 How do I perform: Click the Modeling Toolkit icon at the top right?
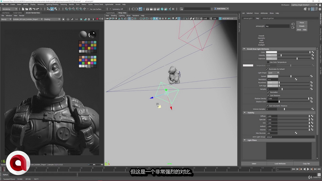click(x=305, y=9)
